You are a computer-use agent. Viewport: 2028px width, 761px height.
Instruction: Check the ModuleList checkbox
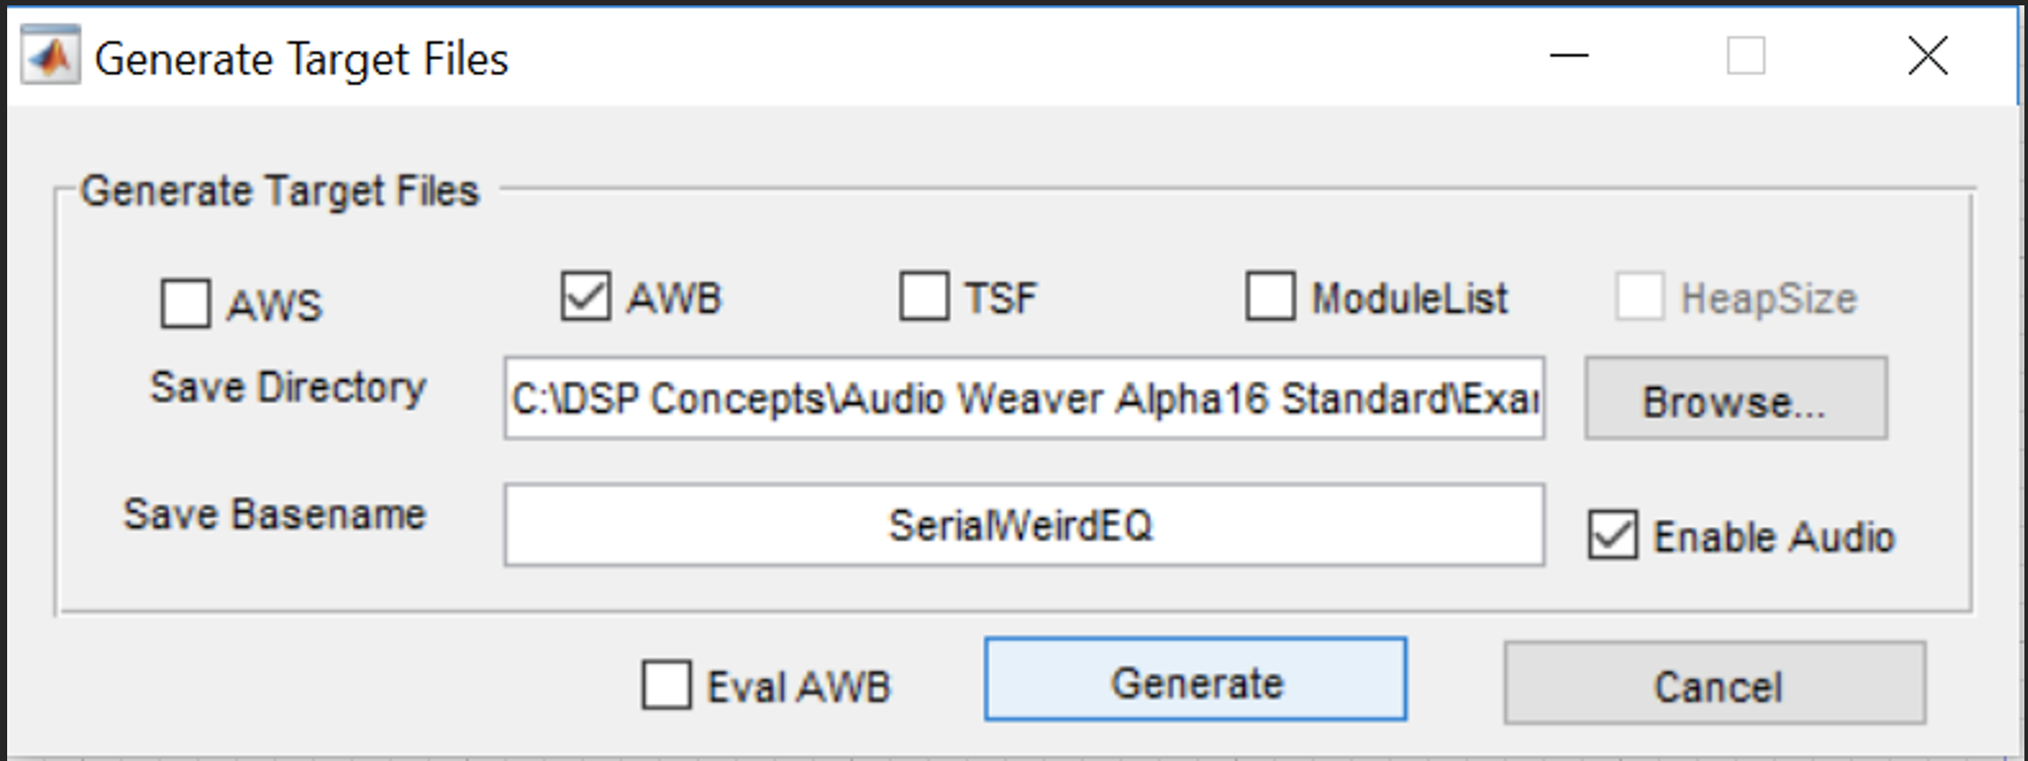[x=1271, y=295]
